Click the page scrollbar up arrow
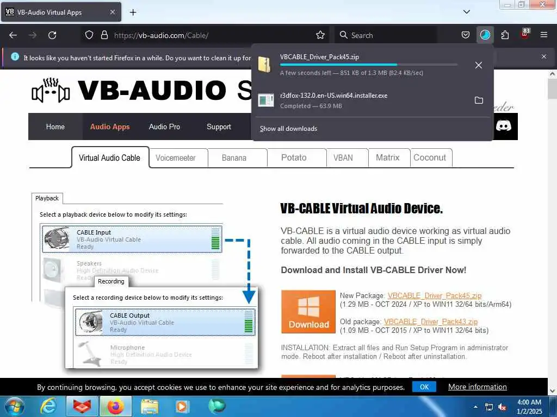 [552, 74]
